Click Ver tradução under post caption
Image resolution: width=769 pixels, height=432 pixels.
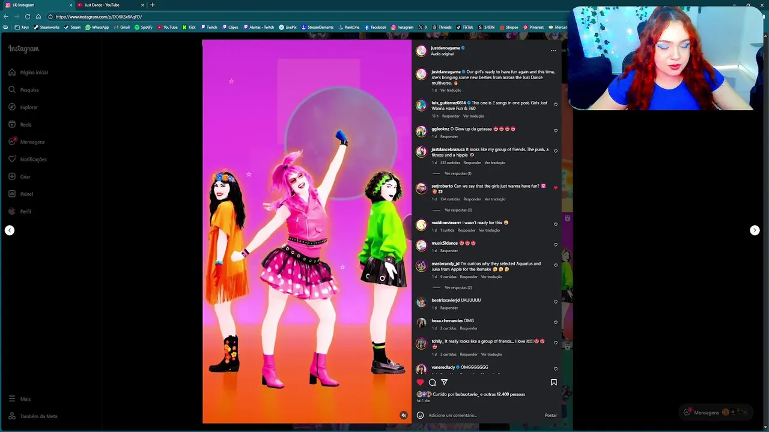pyautogui.click(x=451, y=90)
